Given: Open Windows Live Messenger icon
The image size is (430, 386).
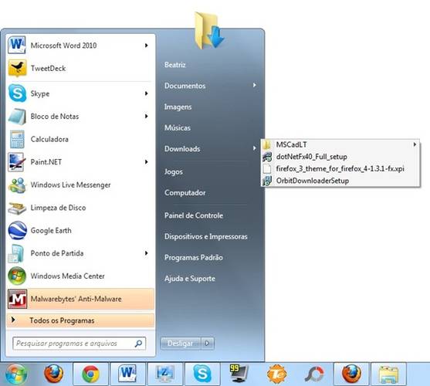Looking at the screenshot, I should [17, 185].
